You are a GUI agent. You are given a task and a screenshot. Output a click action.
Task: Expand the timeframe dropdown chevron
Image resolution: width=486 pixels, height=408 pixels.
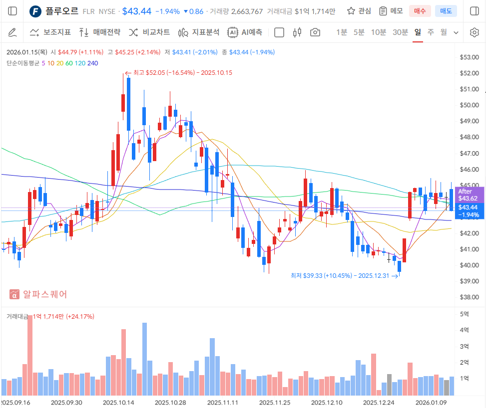[456, 32]
